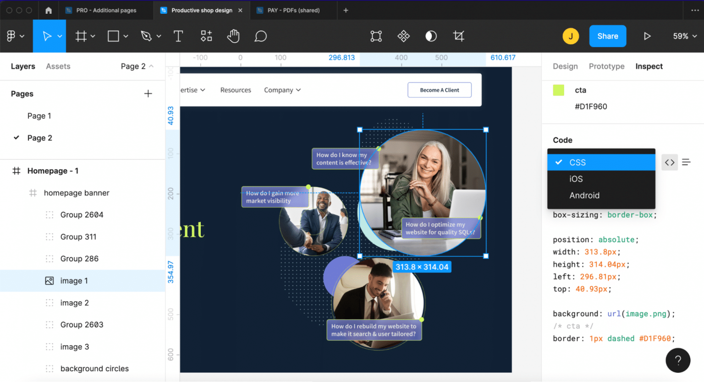Image resolution: width=704 pixels, height=382 pixels.
Task: Toggle the Mask contrast icon
Action: (x=431, y=36)
